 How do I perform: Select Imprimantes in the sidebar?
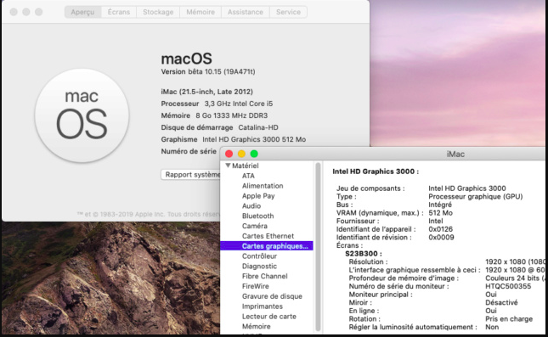(263, 306)
